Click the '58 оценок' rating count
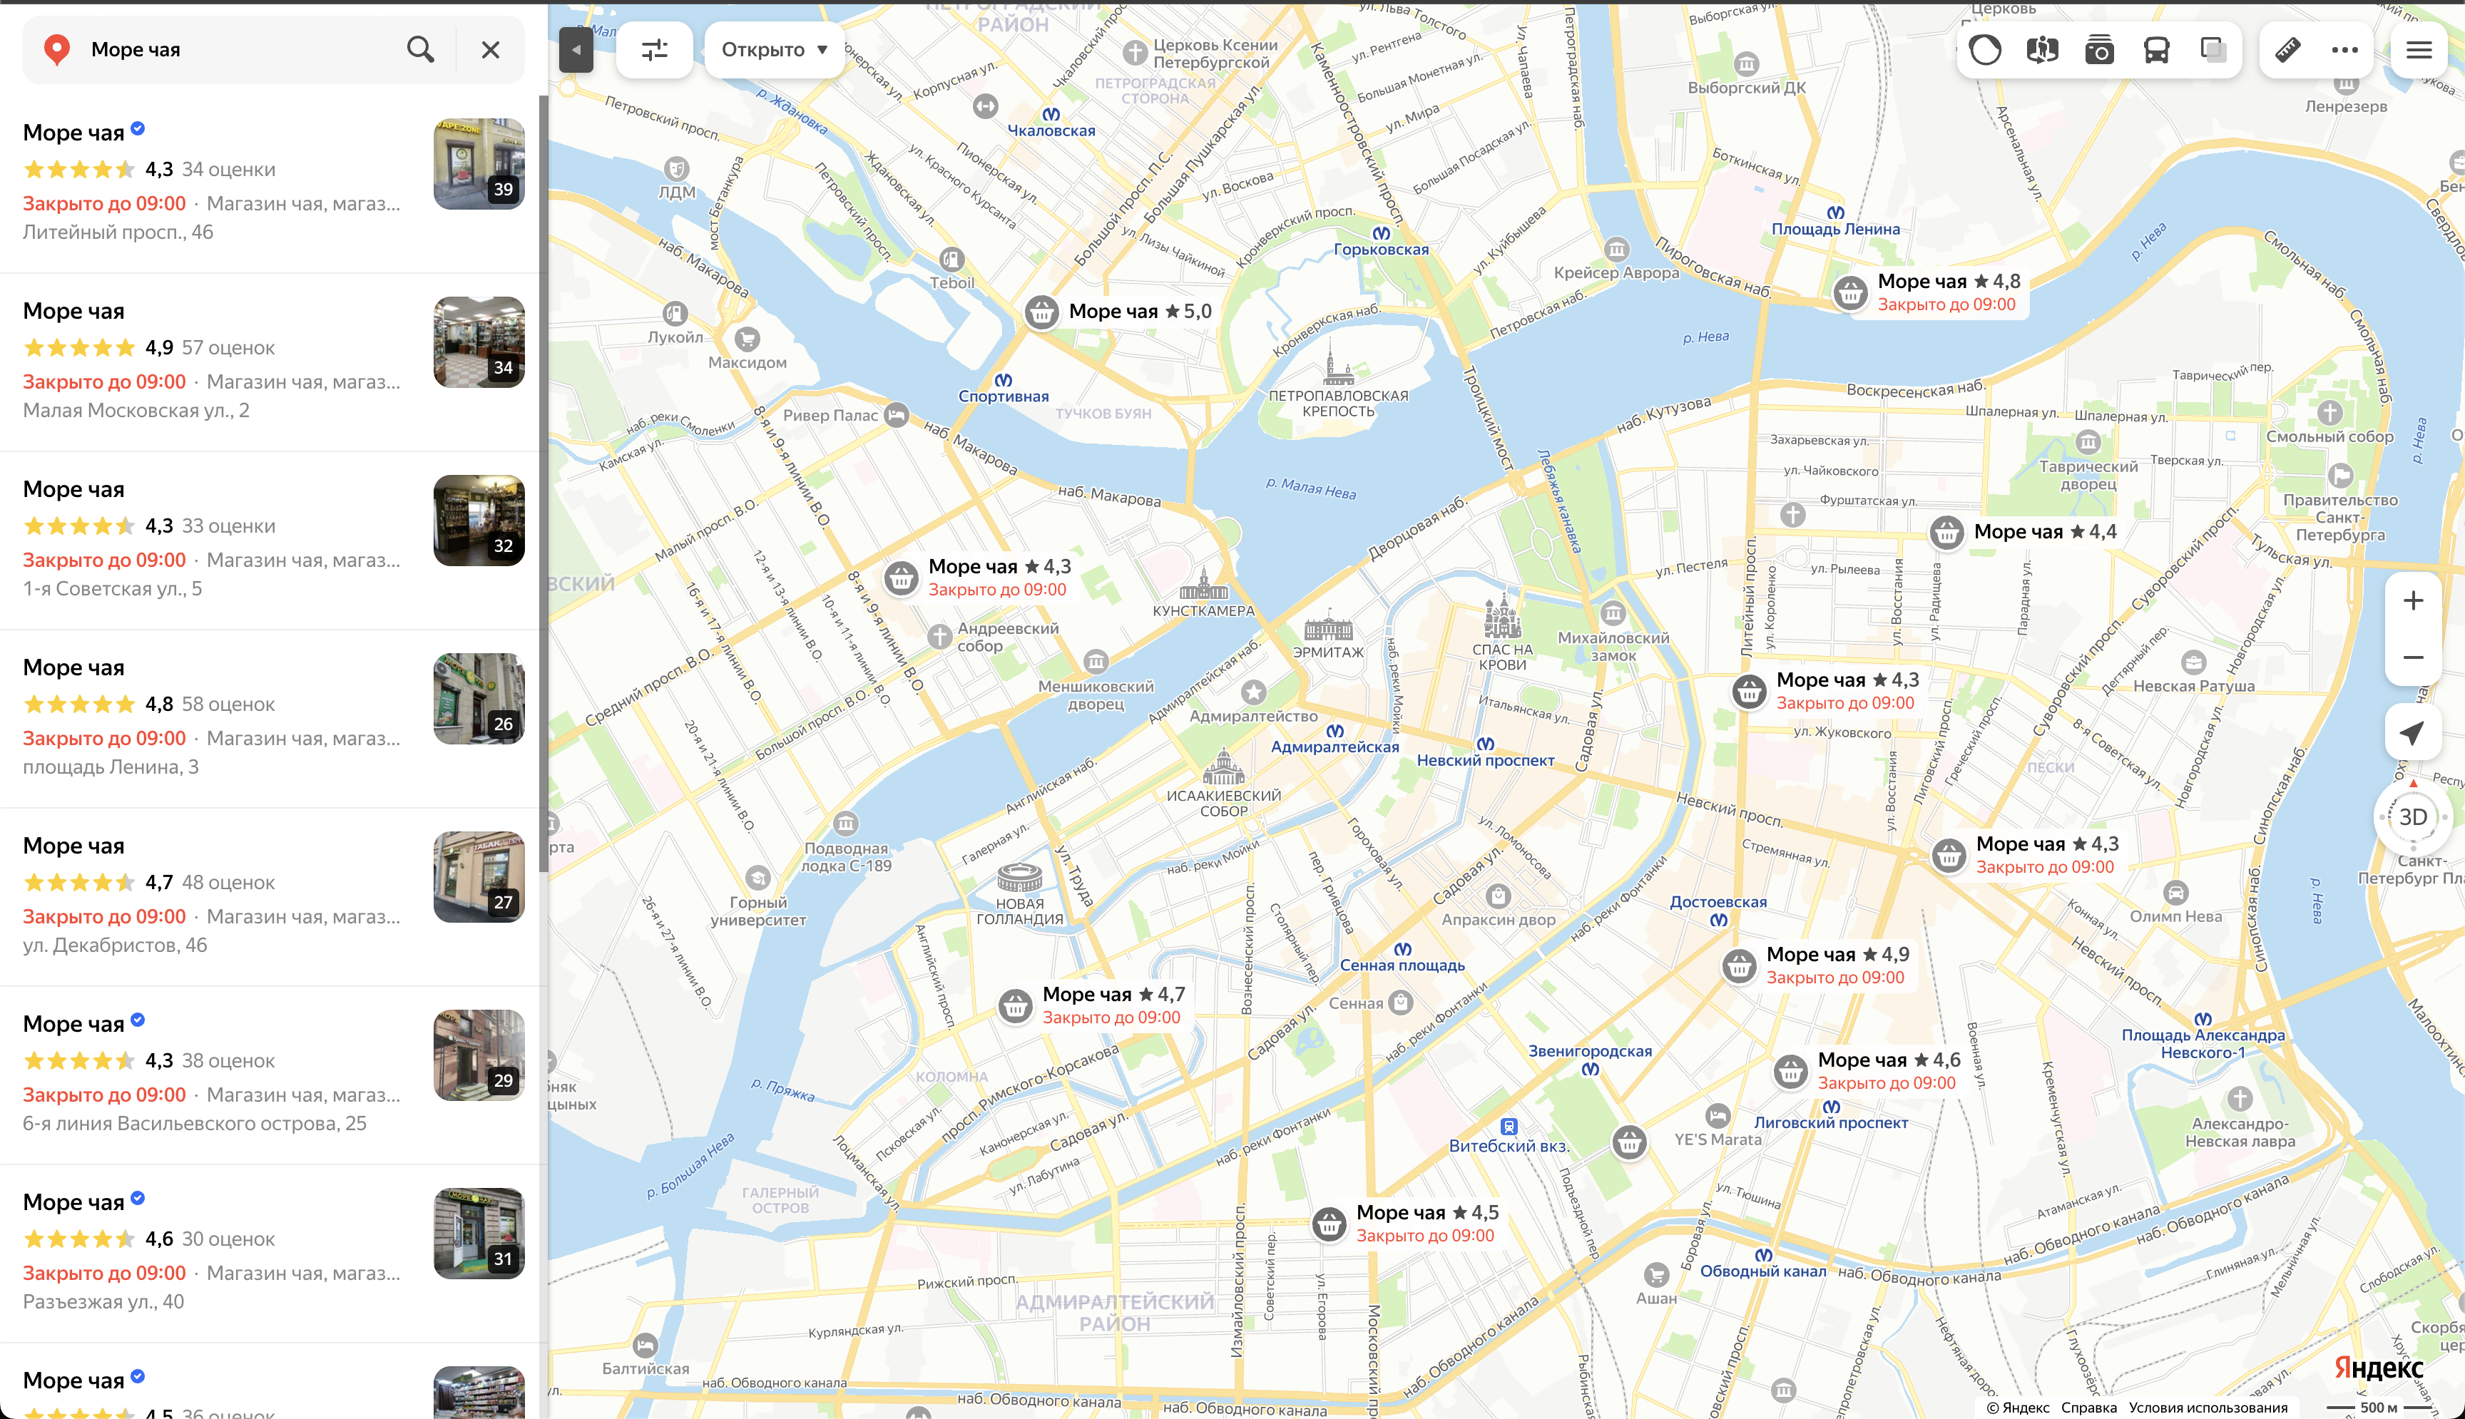Image resolution: width=2465 pixels, height=1419 pixels. [229, 705]
